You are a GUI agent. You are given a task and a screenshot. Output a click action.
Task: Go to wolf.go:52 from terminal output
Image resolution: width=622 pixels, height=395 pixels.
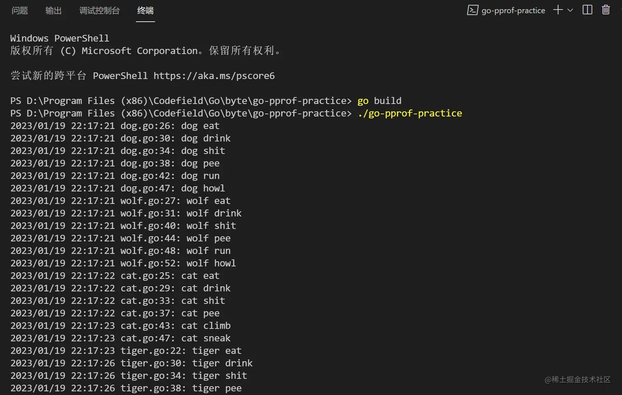(150, 263)
